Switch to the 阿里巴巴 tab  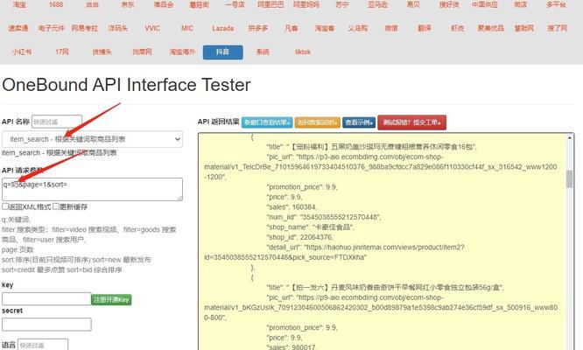pyautogui.click(x=270, y=4)
